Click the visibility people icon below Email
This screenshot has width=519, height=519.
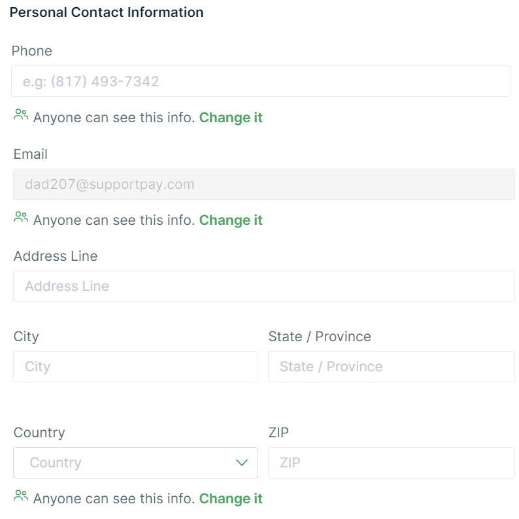click(x=21, y=218)
